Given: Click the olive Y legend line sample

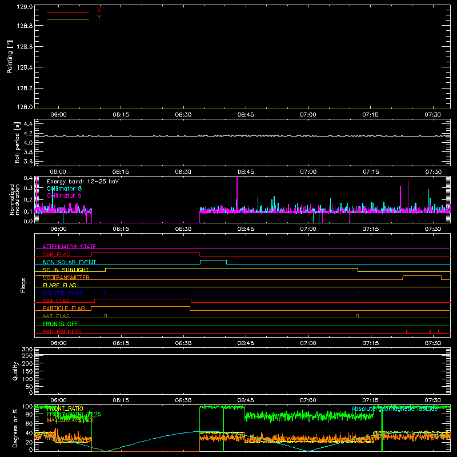Looking at the screenshot, I should click(67, 20).
